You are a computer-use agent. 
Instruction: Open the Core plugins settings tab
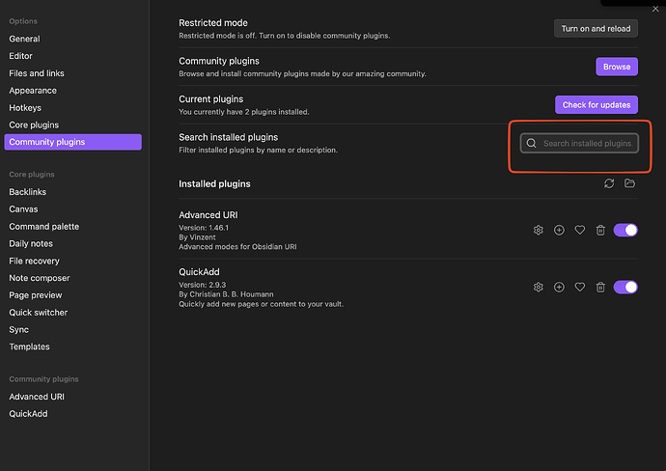(x=34, y=125)
